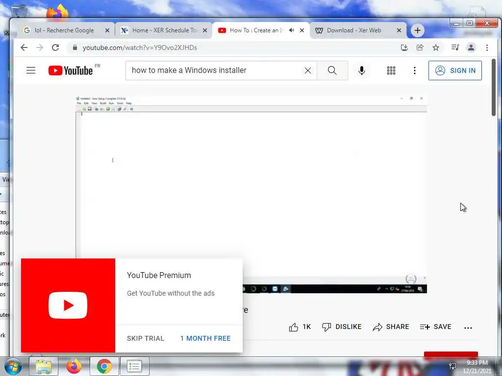Select the 'How To : Create an' YouTube tab
502x376 pixels.
coord(256,30)
